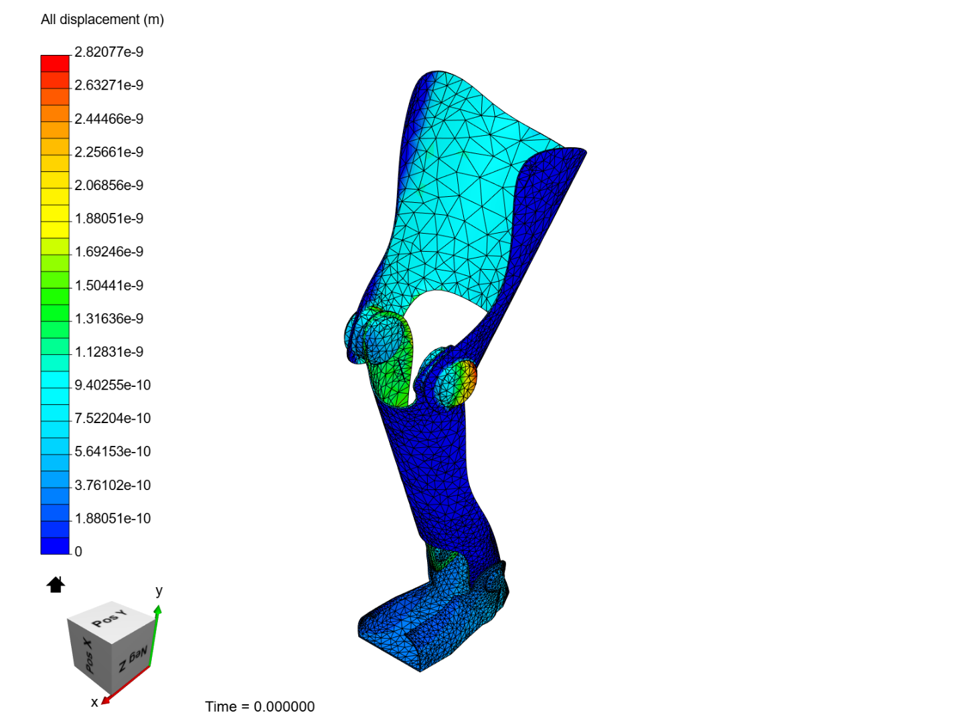
Task: Click legend value 2.63271e-9
Action: click(x=109, y=85)
